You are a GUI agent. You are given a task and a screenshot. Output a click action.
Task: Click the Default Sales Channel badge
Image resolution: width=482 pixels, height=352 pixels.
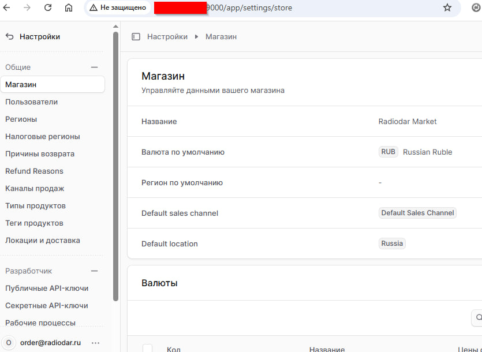tap(417, 213)
